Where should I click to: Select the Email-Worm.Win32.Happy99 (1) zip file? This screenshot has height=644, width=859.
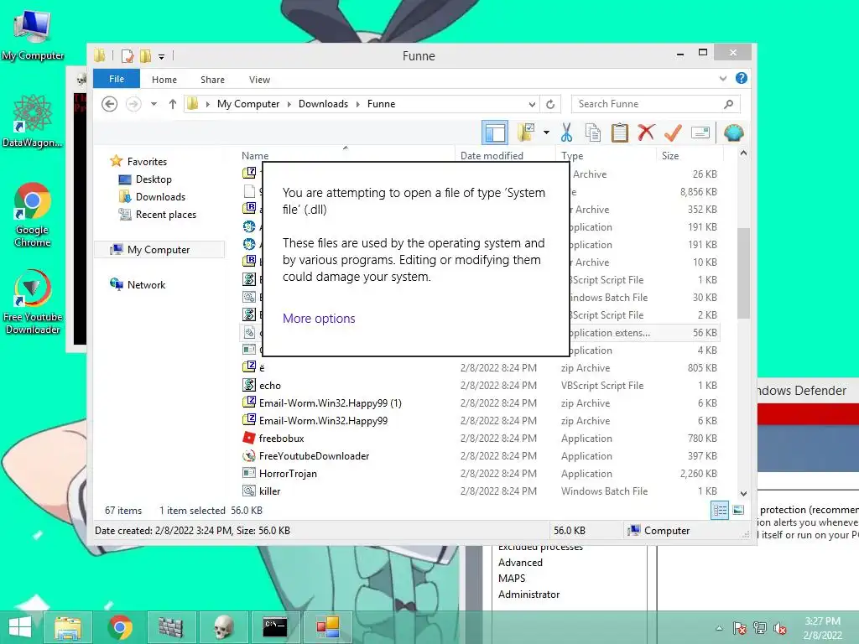coord(331,403)
